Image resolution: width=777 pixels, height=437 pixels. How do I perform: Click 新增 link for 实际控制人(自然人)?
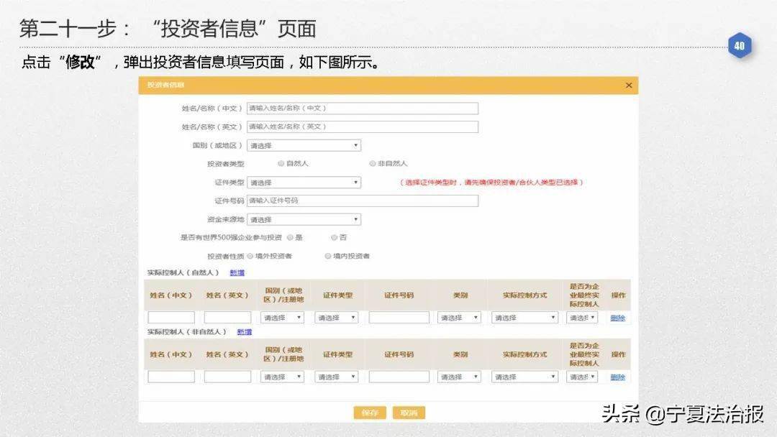[x=237, y=272]
